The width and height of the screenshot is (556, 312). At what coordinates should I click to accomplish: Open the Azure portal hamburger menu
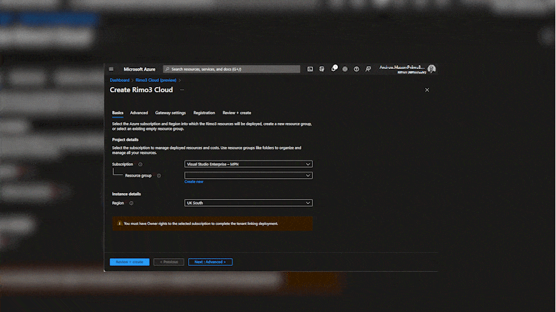click(111, 69)
